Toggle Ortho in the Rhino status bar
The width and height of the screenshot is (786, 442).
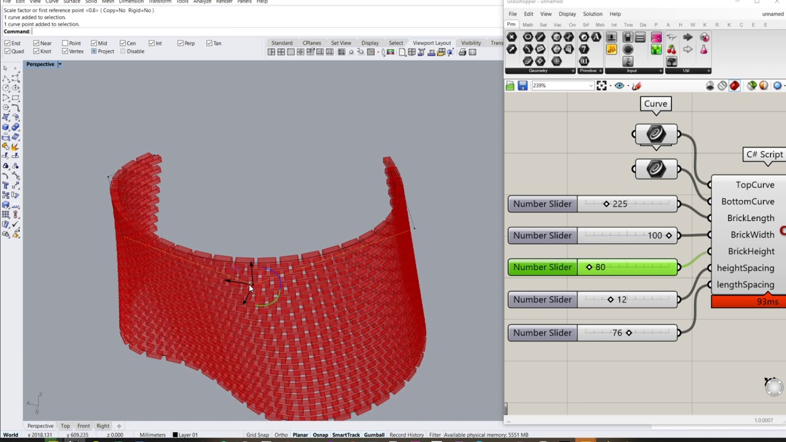coord(281,435)
